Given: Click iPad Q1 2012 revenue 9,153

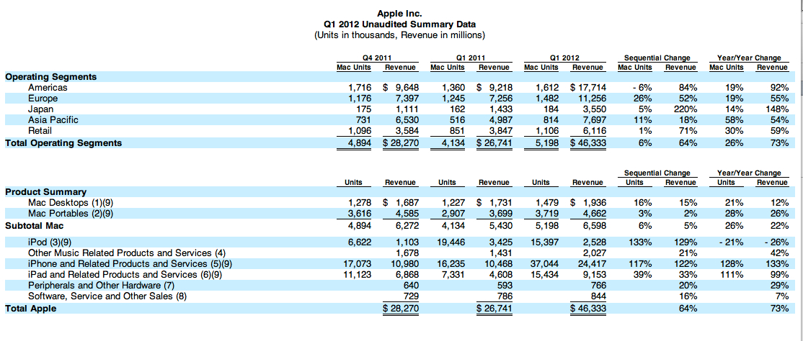Looking at the screenshot, I should tap(595, 275).
